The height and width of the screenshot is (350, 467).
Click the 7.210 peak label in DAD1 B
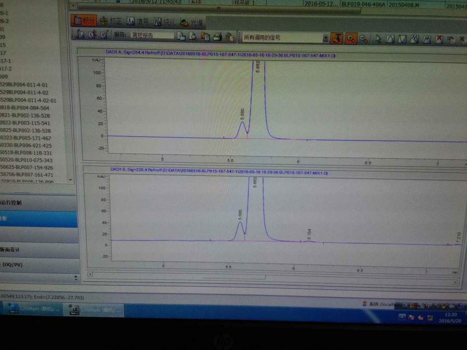point(459,238)
